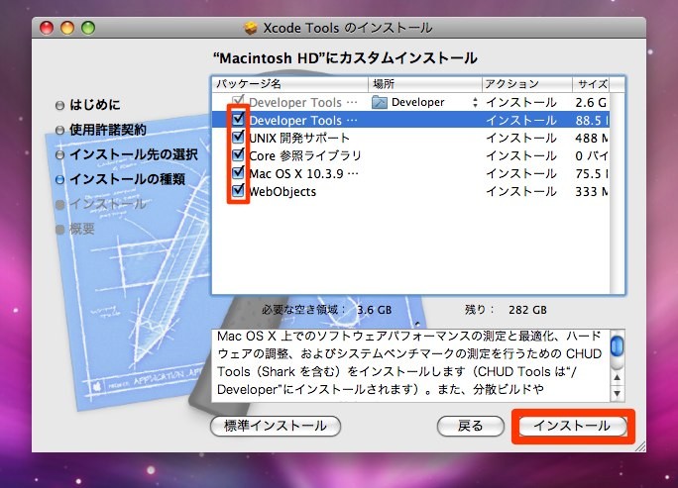Image resolution: width=678 pixels, height=488 pixels.
Task: Click the grayed-out Developer Tools checkbox
Action: click(238, 102)
